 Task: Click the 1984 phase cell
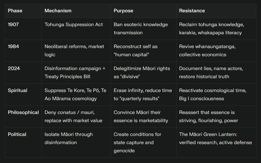click(x=13, y=46)
